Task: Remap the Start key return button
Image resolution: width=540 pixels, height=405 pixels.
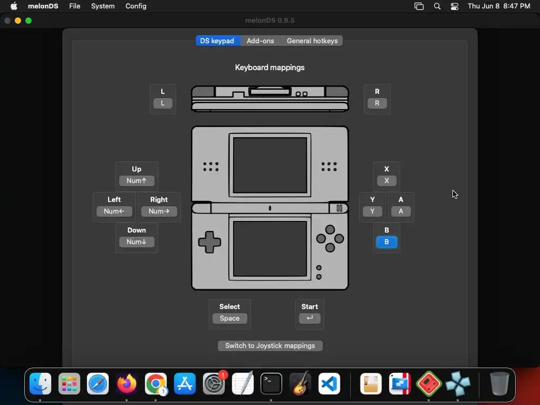Action: [310, 319]
